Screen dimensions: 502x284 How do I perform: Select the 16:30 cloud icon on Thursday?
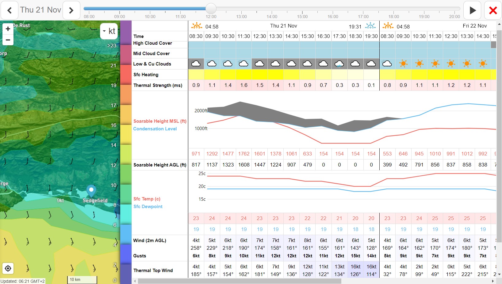point(324,64)
